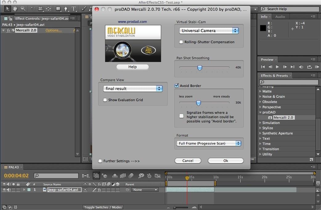Open the Parent None dropdown
Image resolution: width=321 pixels, height=210 pixels.
coord(145,190)
